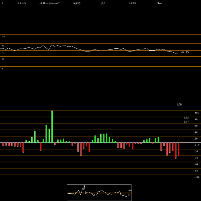Click the 50 label on RSI axis
The height and width of the screenshot is (201, 201).
[x=3, y=53]
